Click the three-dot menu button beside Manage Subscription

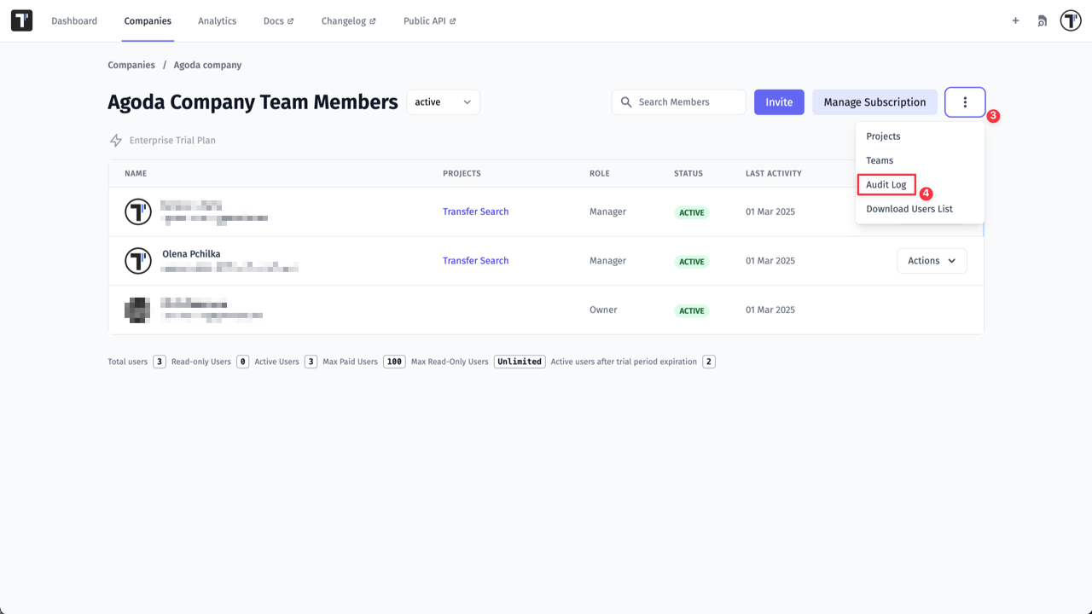click(x=965, y=101)
